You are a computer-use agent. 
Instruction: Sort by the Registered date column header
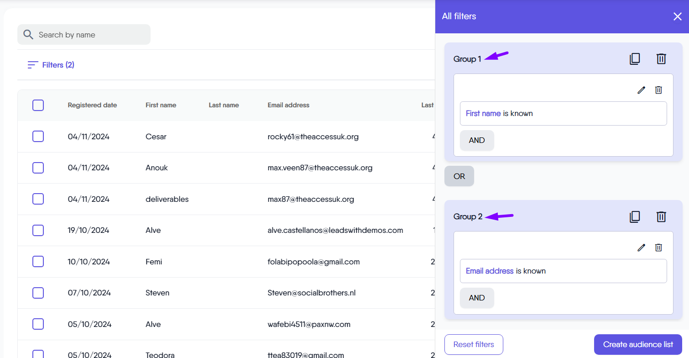[x=92, y=105]
